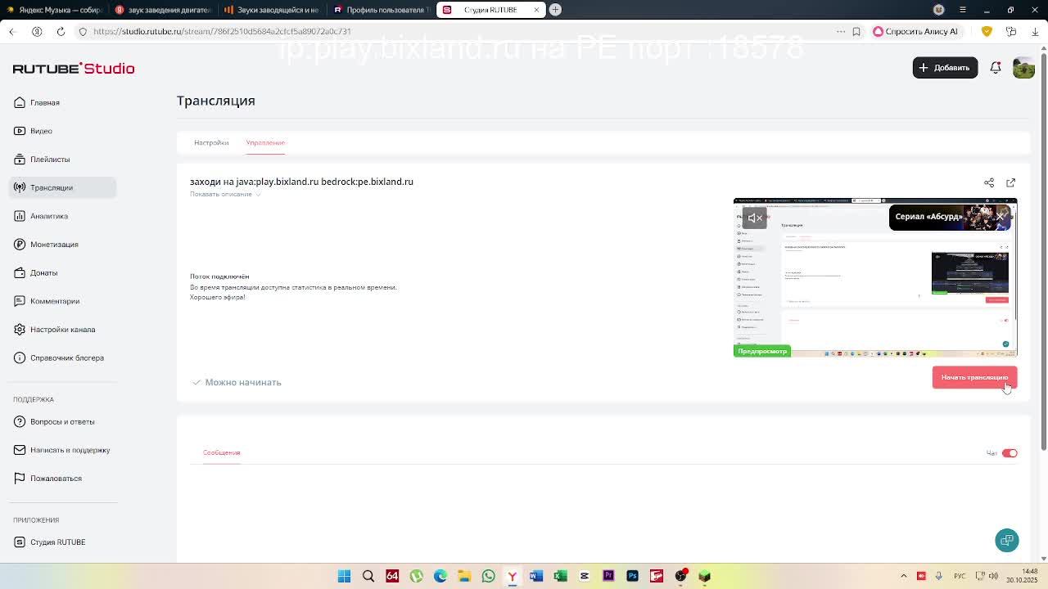Open stream in new window icon
The width and height of the screenshot is (1048, 589).
[x=1010, y=182]
